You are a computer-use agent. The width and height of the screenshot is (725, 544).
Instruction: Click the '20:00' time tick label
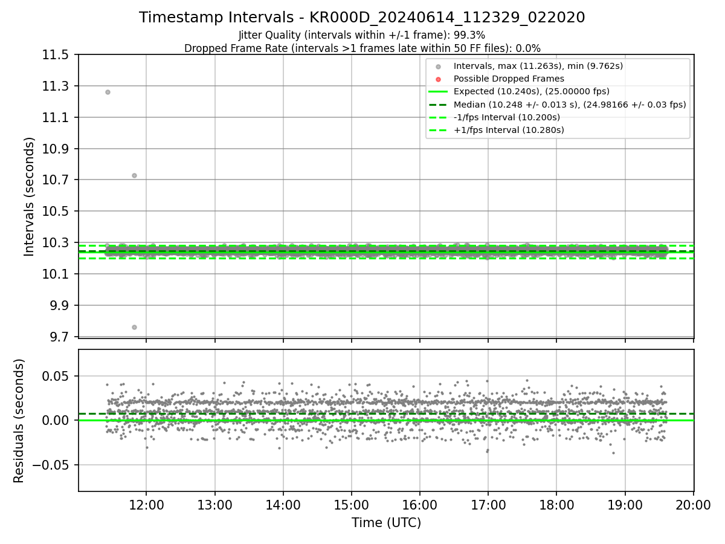693,505
